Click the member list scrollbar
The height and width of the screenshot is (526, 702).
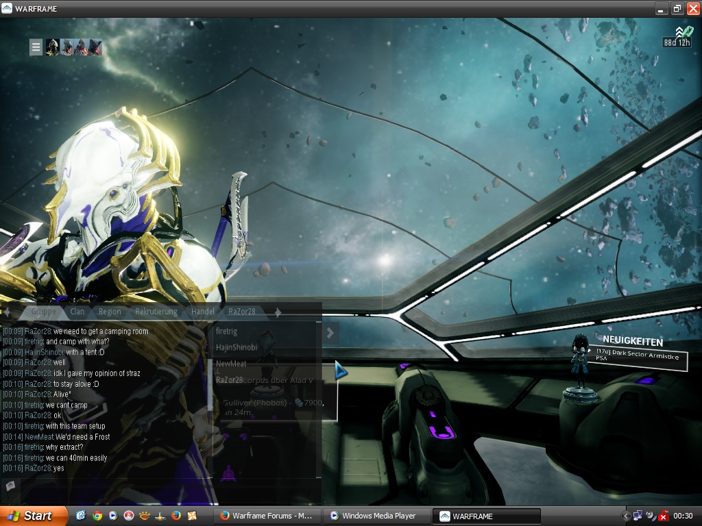[x=319, y=400]
